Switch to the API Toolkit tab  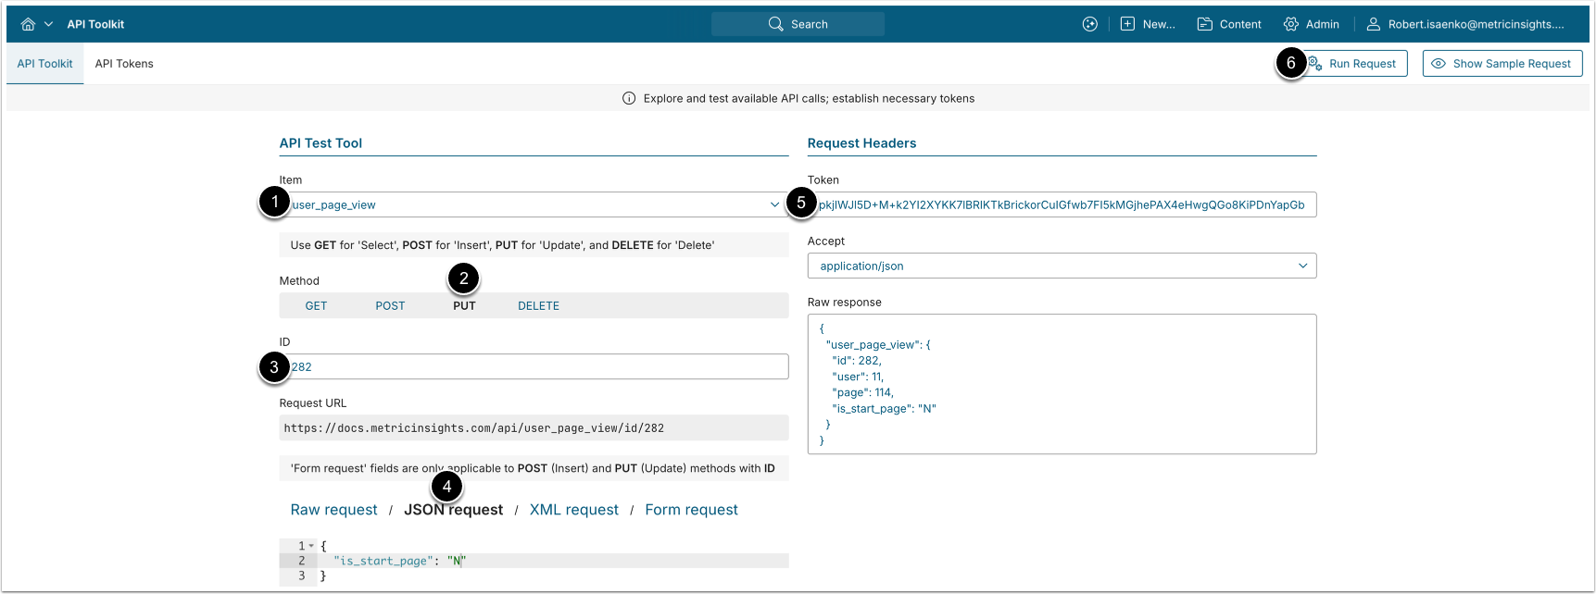44,64
